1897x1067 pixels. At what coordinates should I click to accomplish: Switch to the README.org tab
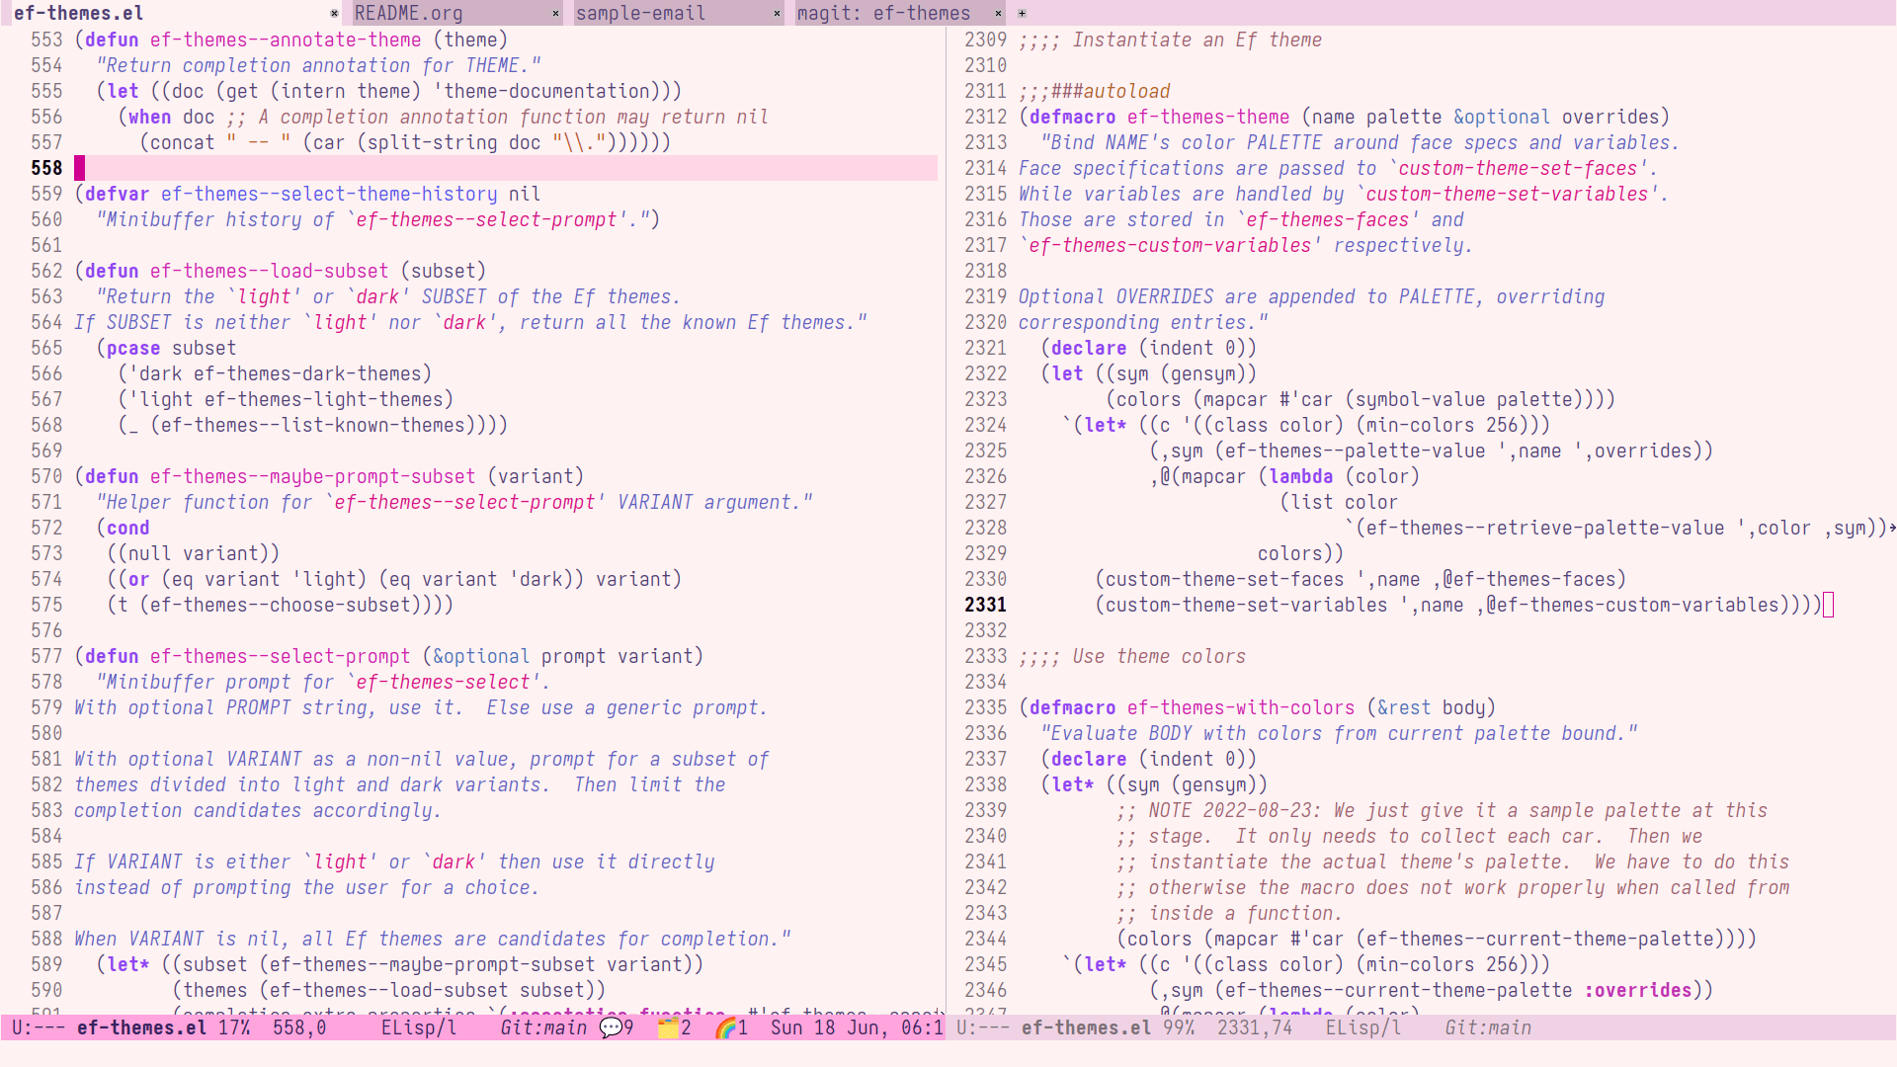[x=409, y=14]
